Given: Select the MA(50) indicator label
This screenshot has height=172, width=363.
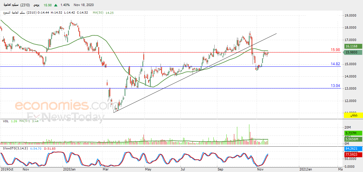Looking at the screenshot, I should click(99, 12).
